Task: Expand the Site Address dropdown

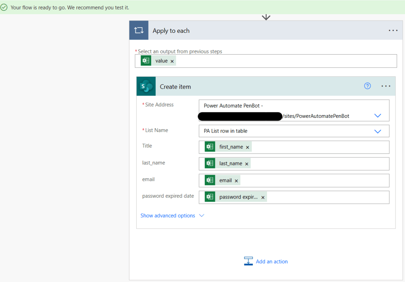Action: click(377, 116)
